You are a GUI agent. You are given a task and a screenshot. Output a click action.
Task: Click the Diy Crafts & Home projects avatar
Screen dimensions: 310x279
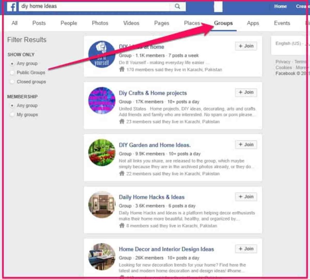(102, 100)
